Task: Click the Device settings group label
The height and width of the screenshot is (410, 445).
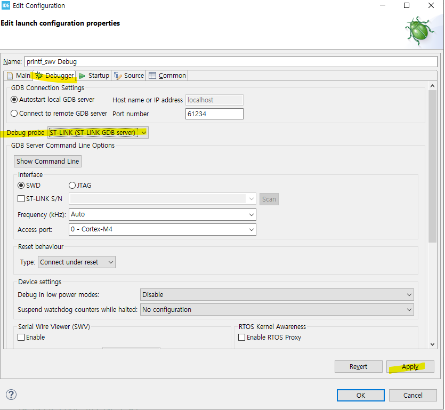Action: pos(40,282)
